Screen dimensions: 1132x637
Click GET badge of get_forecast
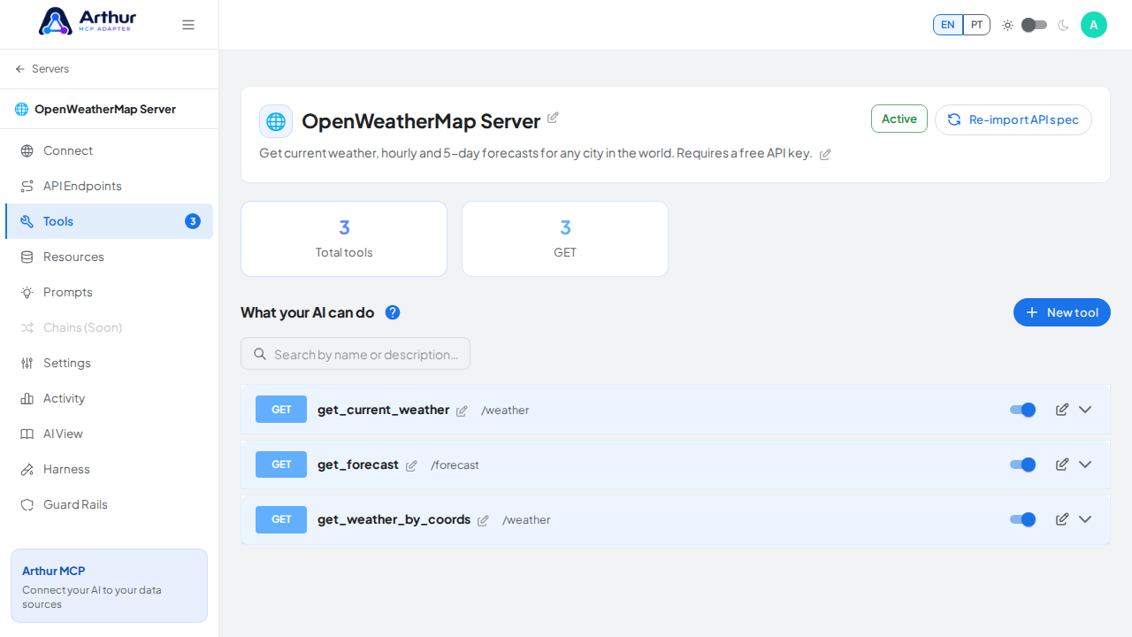[281, 464]
